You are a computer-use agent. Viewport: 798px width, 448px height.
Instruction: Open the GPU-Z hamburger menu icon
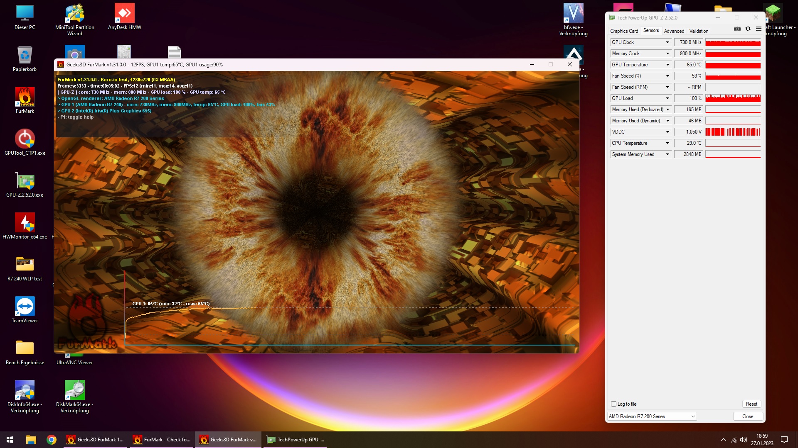(x=759, y=29)
